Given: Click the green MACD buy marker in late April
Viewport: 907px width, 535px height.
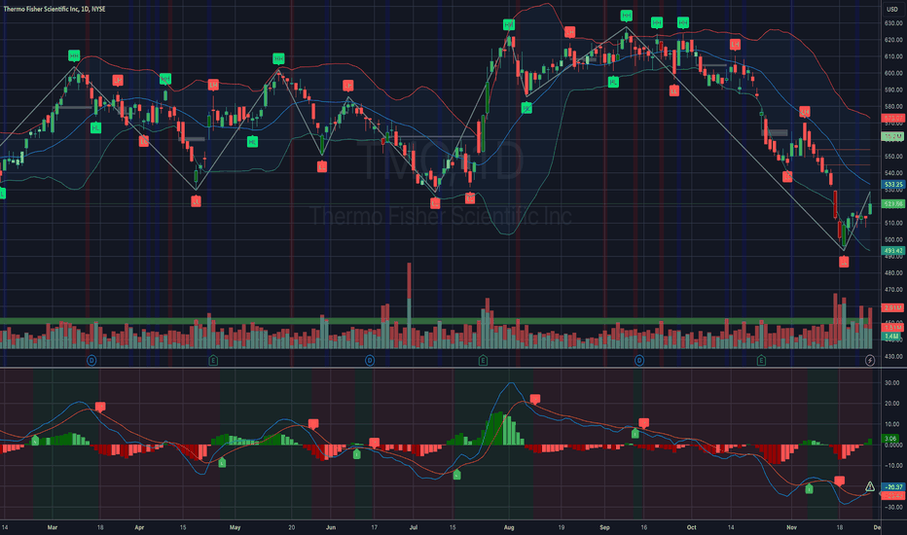Looking at the screenshot, I should (x=222, y=462).
